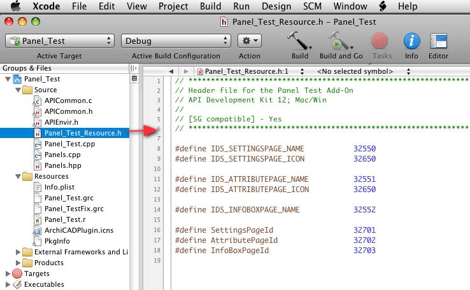Click the red Tasks stop icon

click(380, 41)
